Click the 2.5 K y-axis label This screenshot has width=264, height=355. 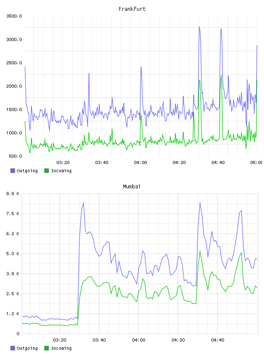tap(13, 294)
